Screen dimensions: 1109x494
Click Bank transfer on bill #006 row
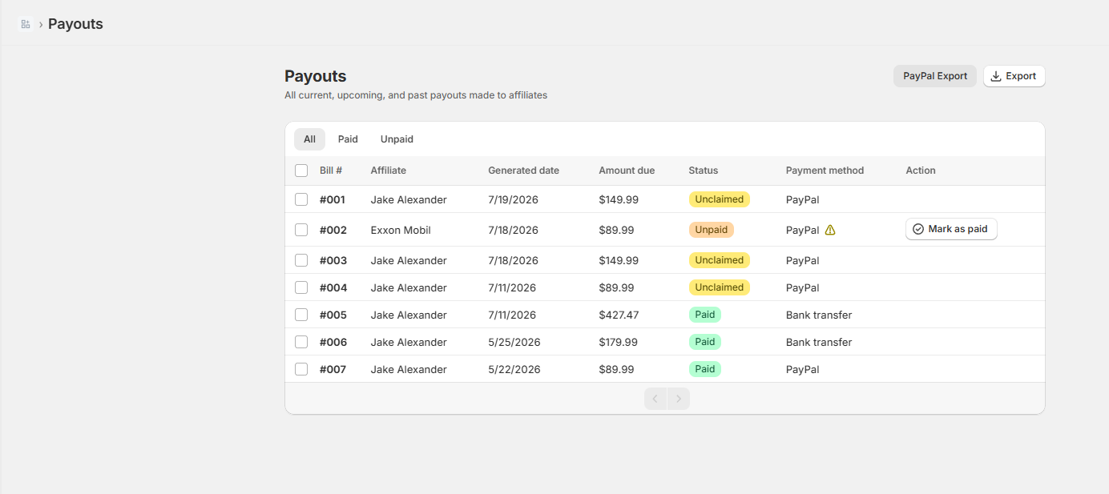[x=819, y=342]
